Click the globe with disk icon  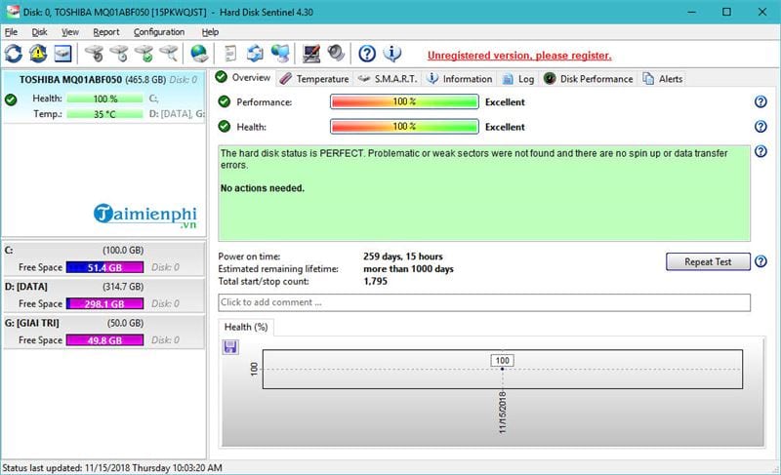tap(199, 54)
